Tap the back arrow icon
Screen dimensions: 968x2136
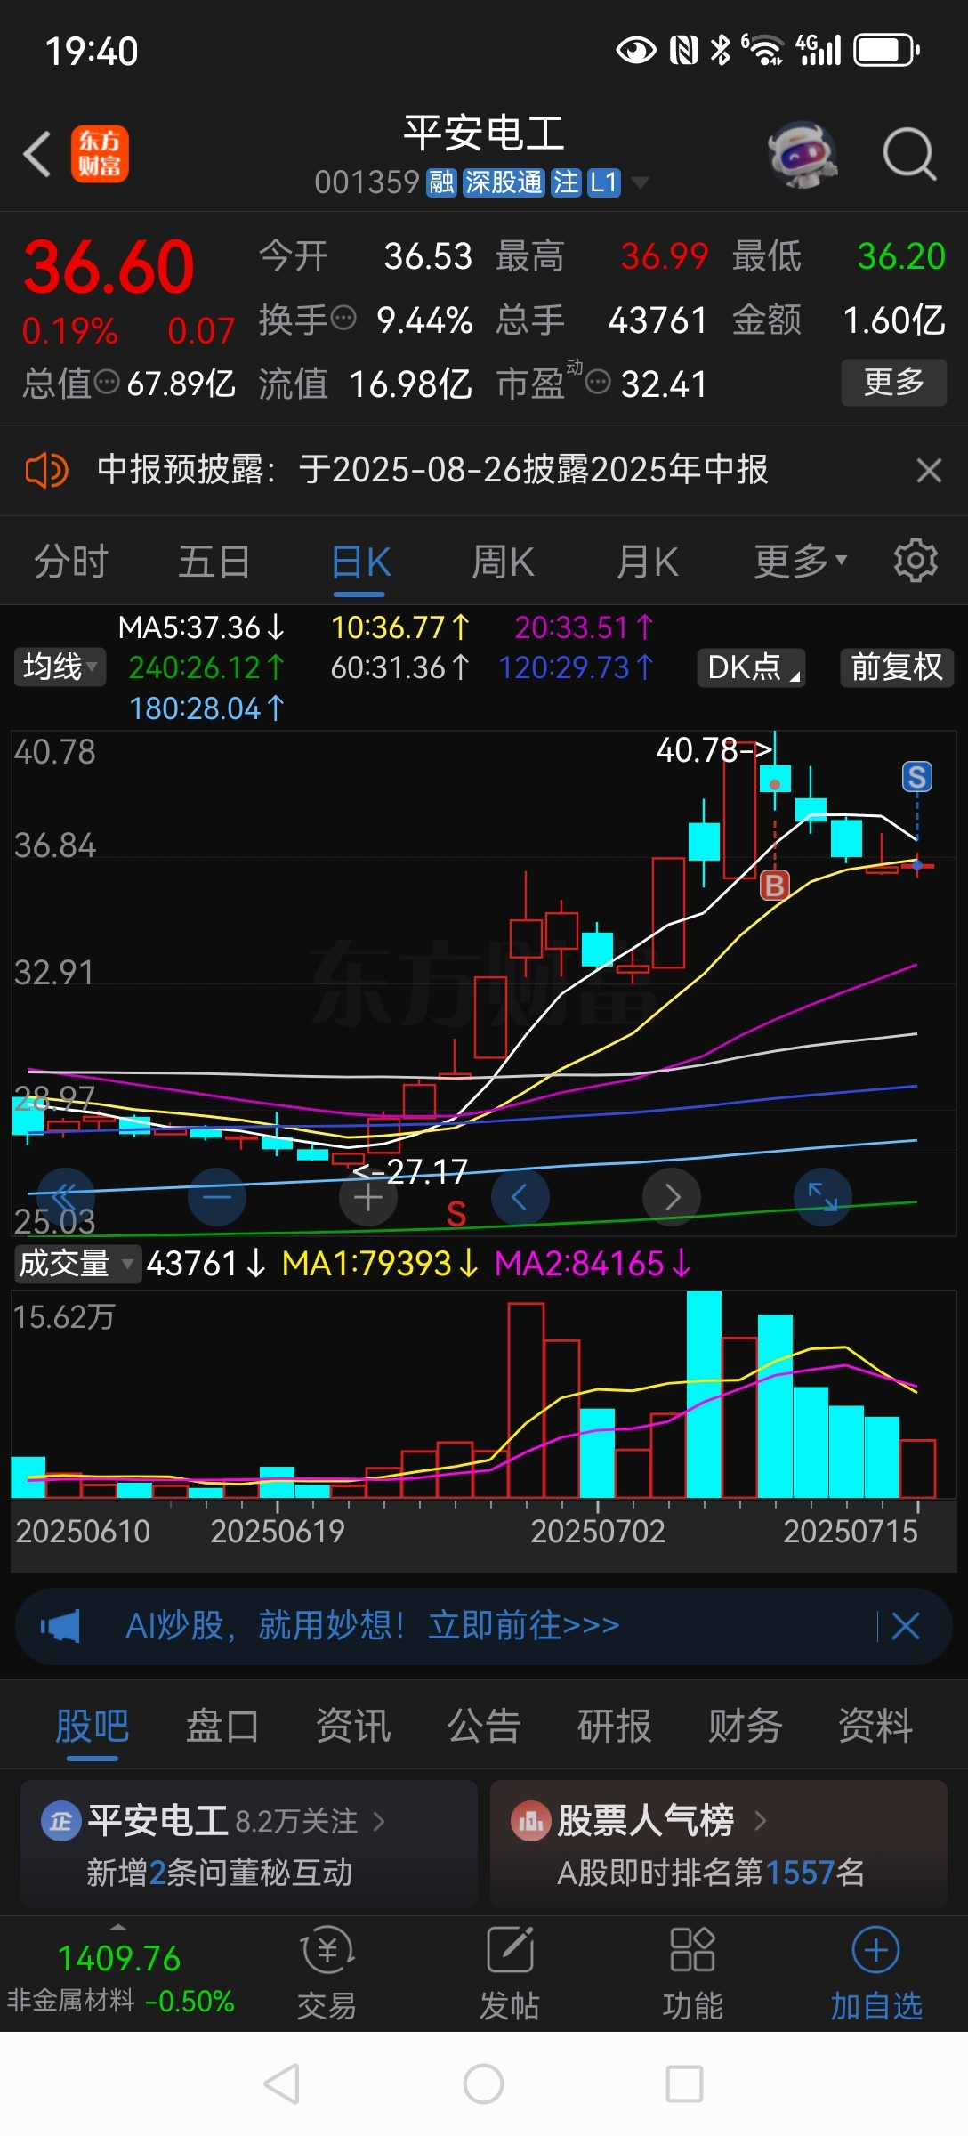coord(37,154)
